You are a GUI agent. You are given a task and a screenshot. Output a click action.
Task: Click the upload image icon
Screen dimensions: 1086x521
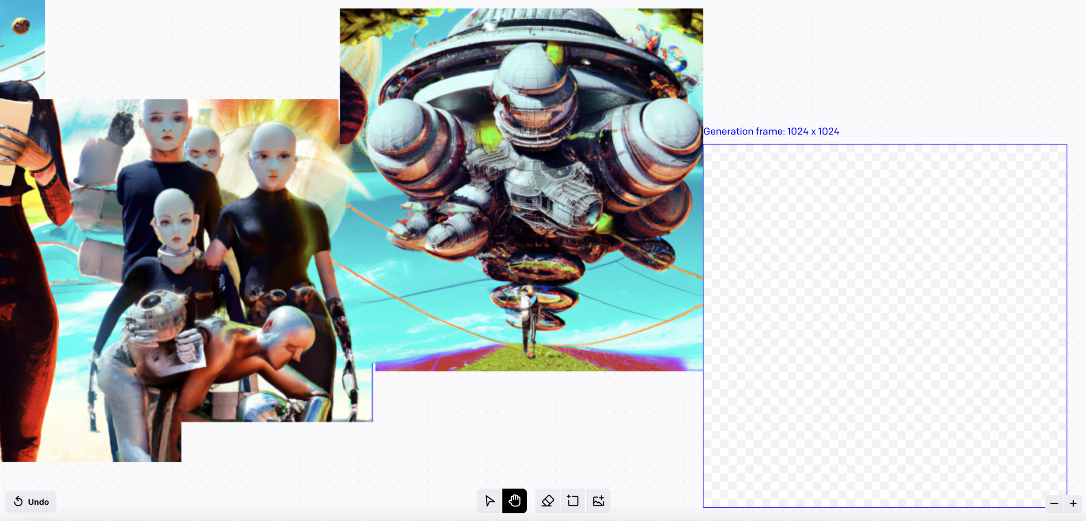pyautogui.click(x=598, y=501)
